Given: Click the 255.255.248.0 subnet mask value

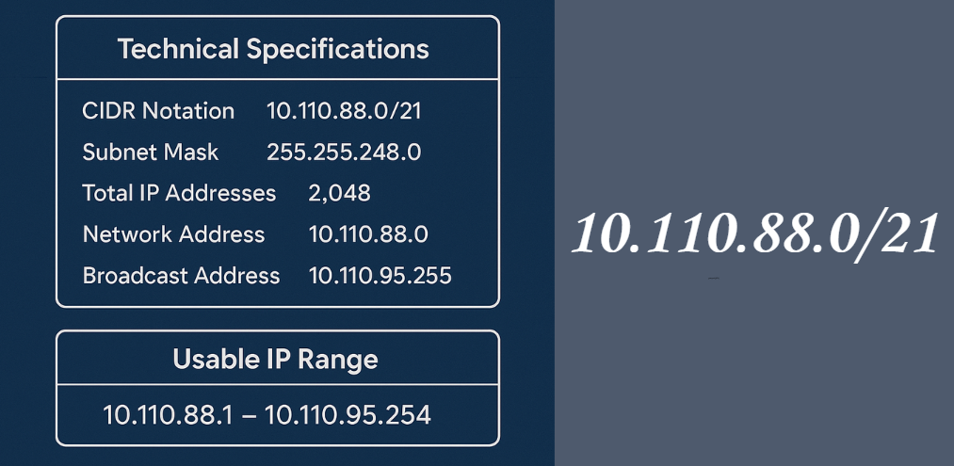Looking at the screenshot, I should pos(344,153).
